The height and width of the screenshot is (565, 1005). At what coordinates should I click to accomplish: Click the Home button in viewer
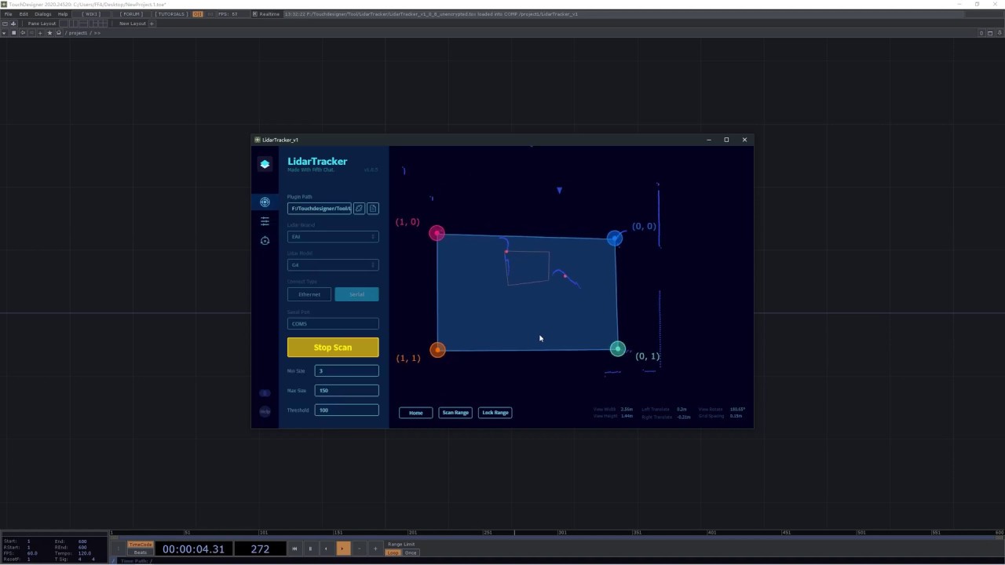pos(415,413)
